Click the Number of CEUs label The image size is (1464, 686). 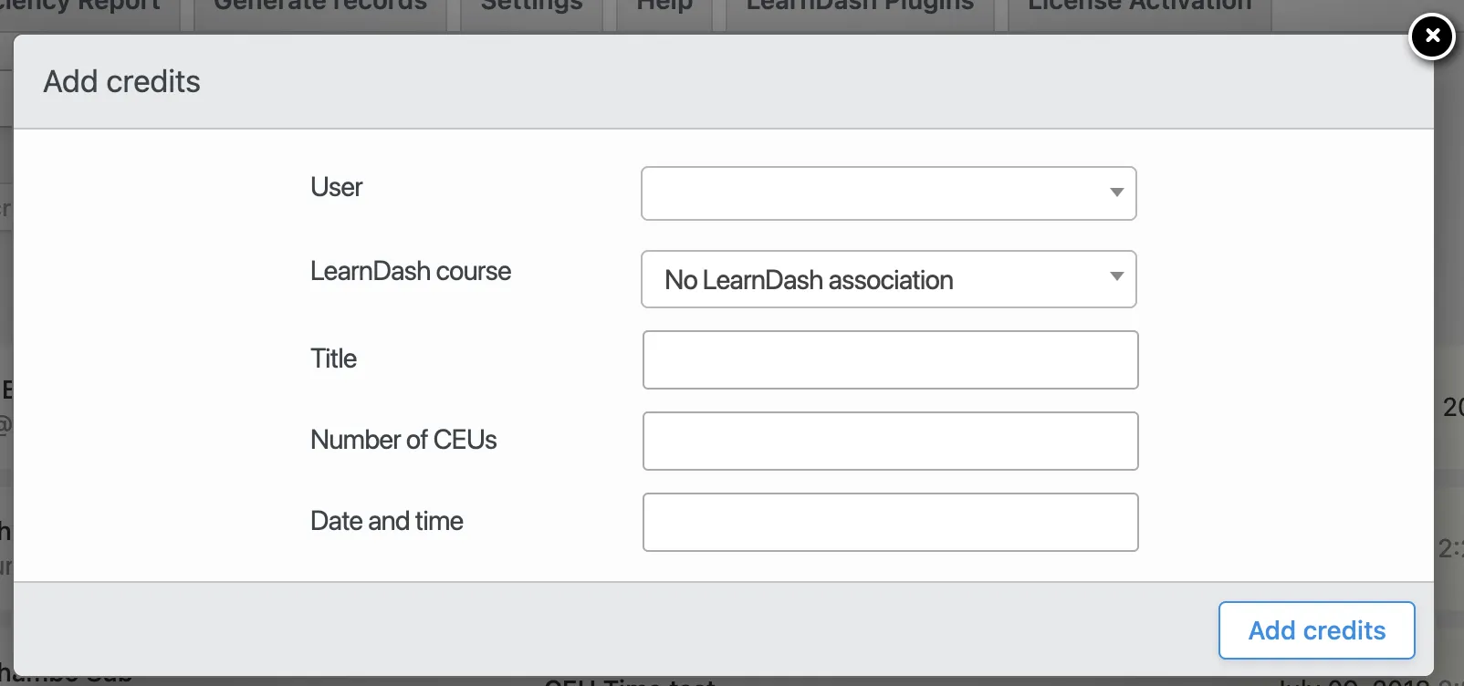tap(403, 440)
